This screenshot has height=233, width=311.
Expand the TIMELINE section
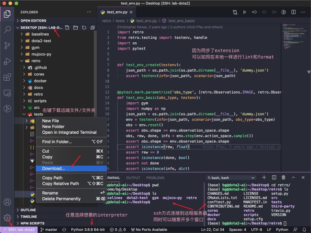56,217
